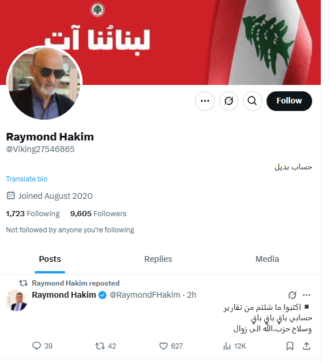Open the post's three-dot more menu
This screenshot has width=330, height=363.
(x=306, y=295)
